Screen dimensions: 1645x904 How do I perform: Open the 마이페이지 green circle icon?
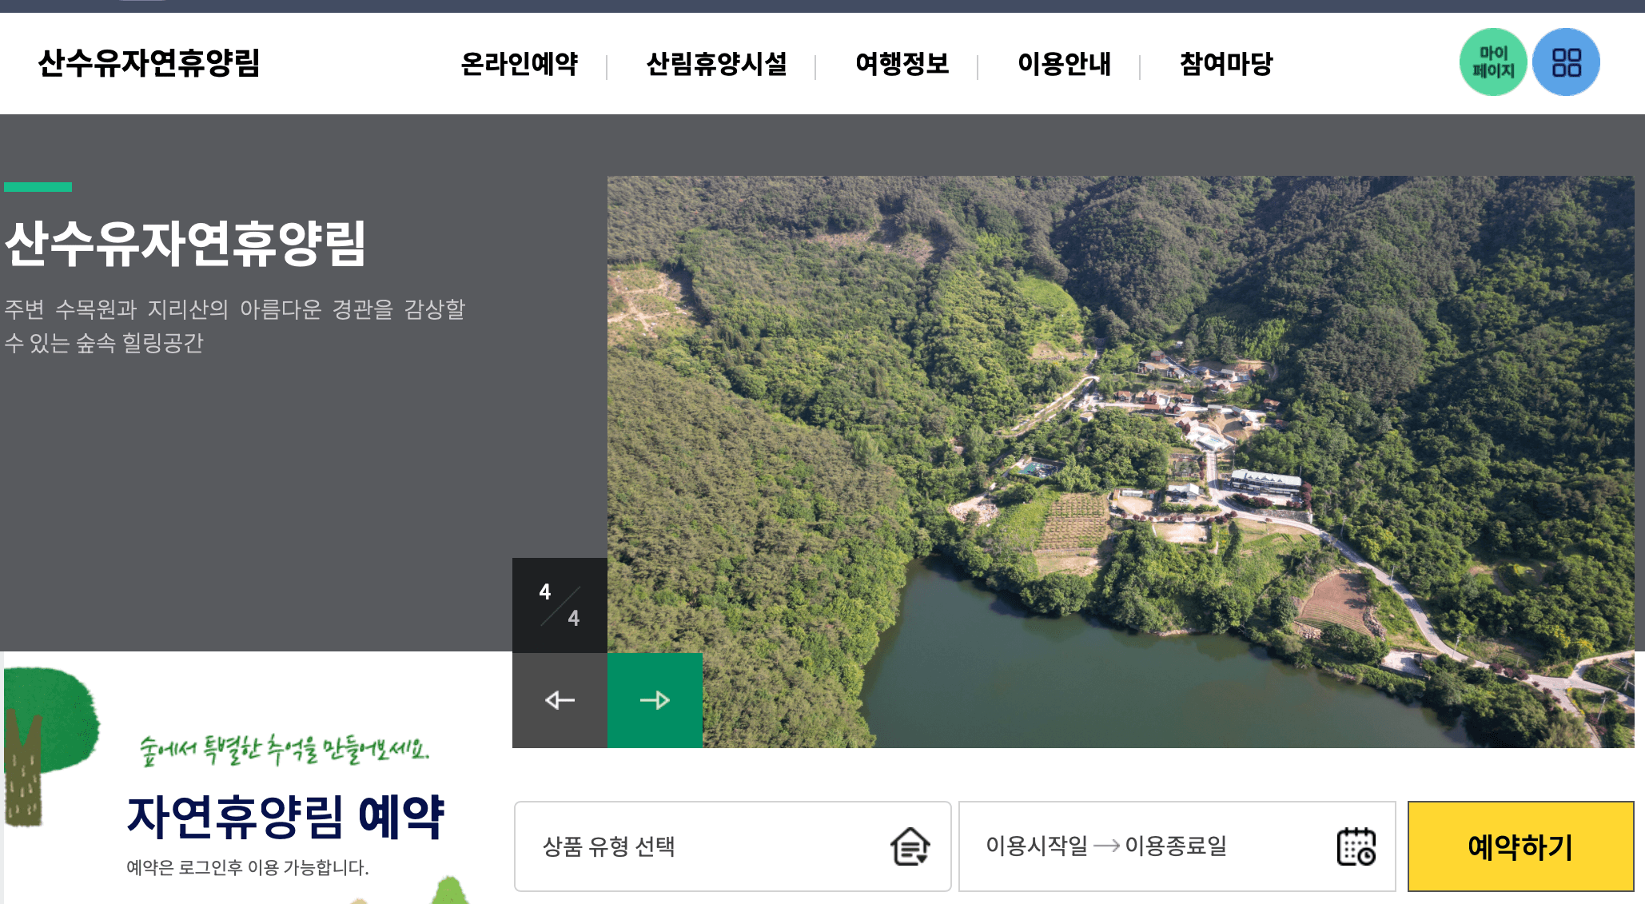point(1492,62)
